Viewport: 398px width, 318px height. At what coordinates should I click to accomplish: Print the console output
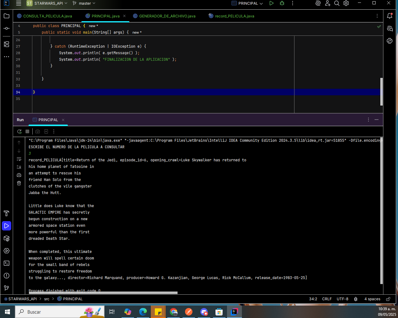(19, 175)
